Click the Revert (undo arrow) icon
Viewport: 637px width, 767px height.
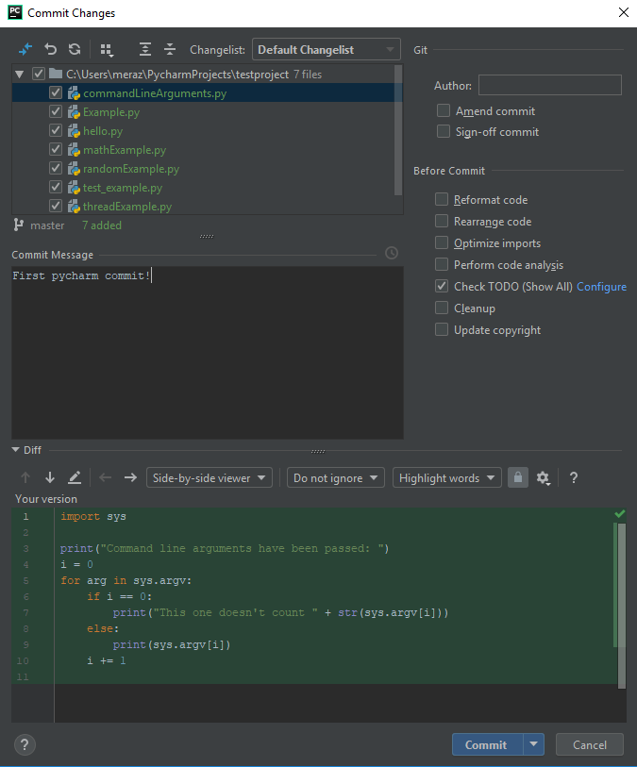coord(50,50)
